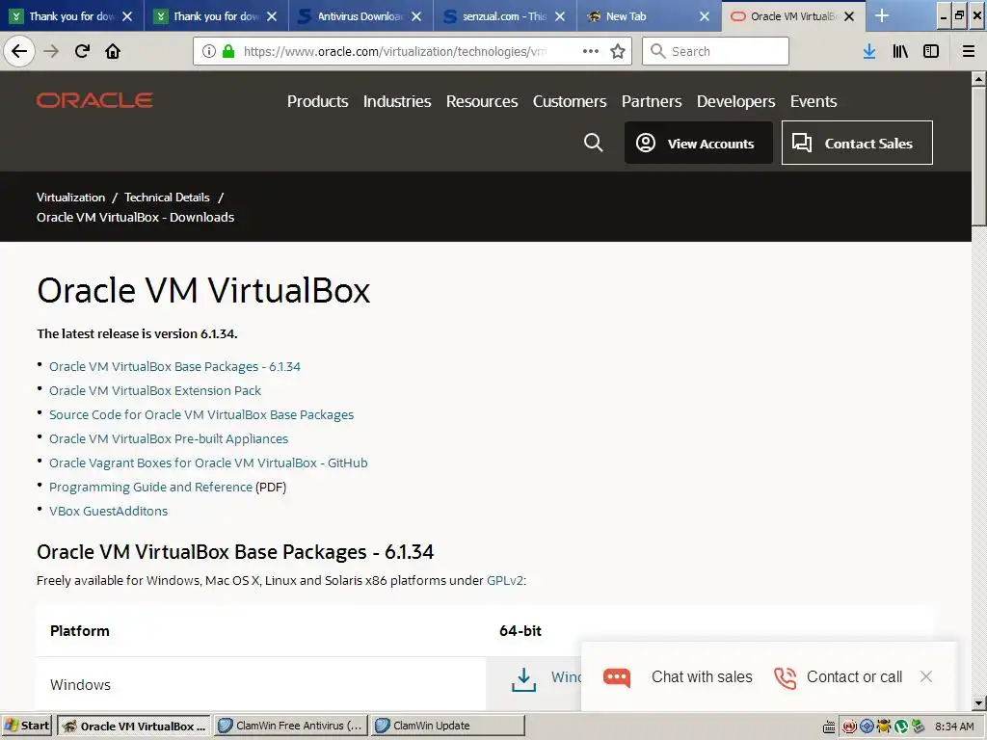This screenshot has height=740, width=987.
Task: Open the GPLv2 license link
Action: click(505, 580)
